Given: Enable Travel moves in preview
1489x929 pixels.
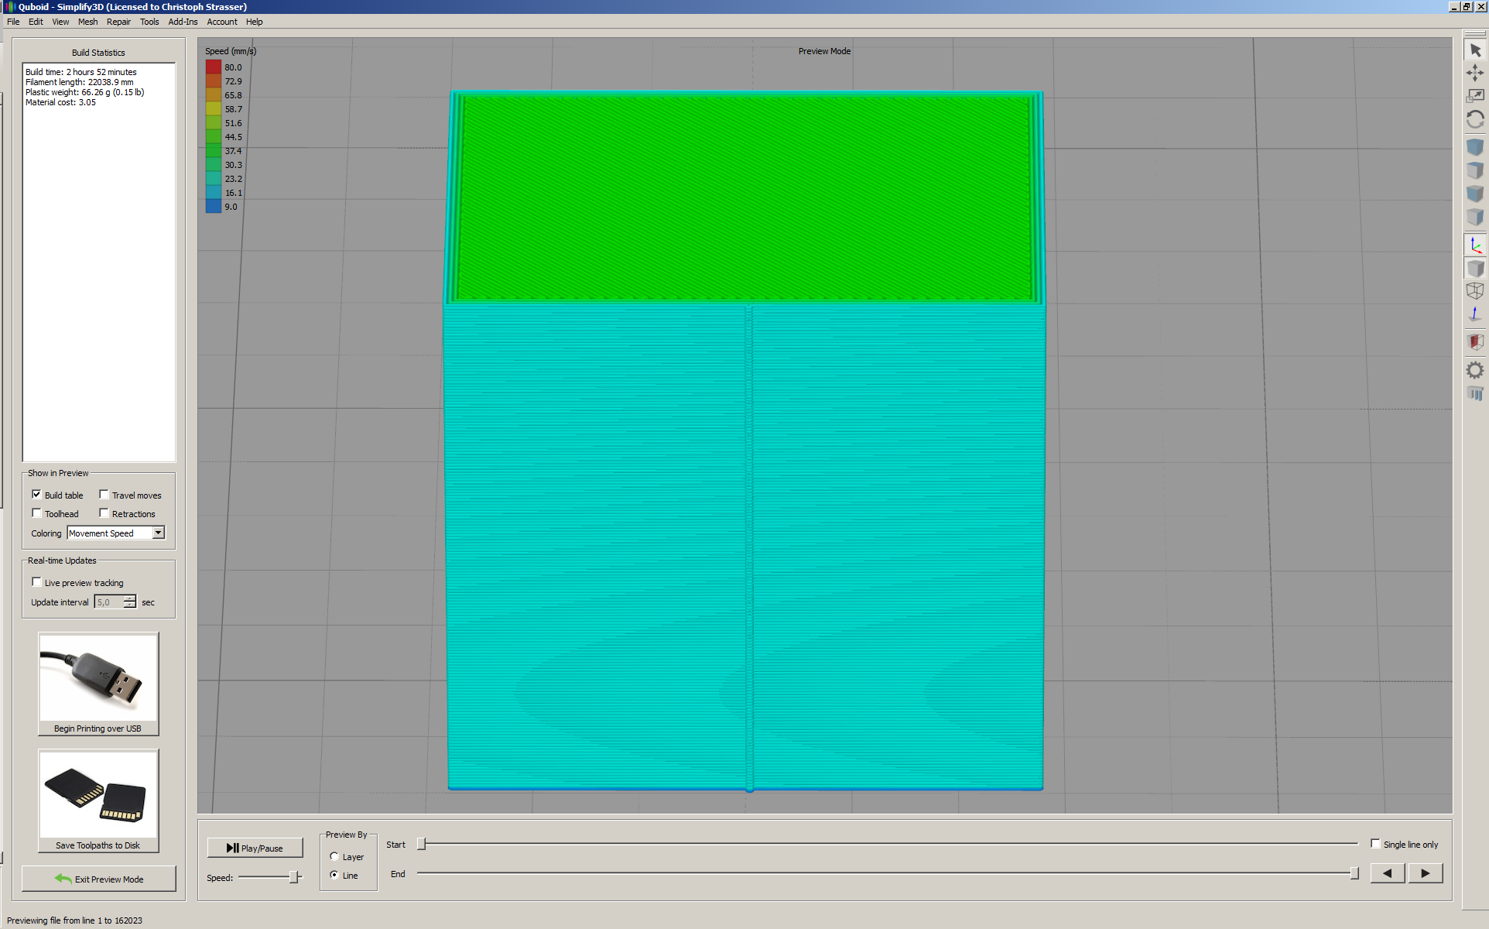Looking at the screenshot, I should tap(104, 495).
